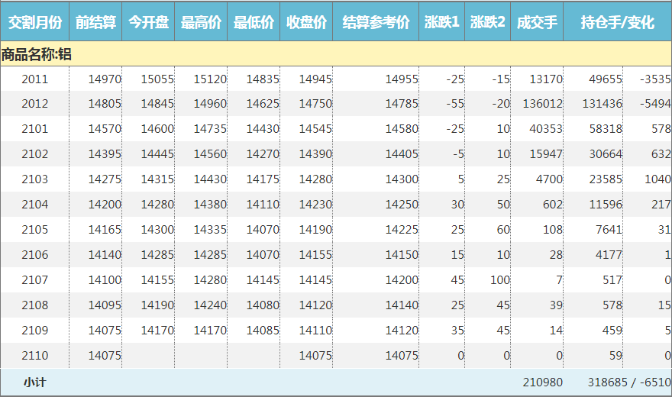Click the 小计 subtotal label
This screenshot has height=397, width=672.
click(34, 382)
